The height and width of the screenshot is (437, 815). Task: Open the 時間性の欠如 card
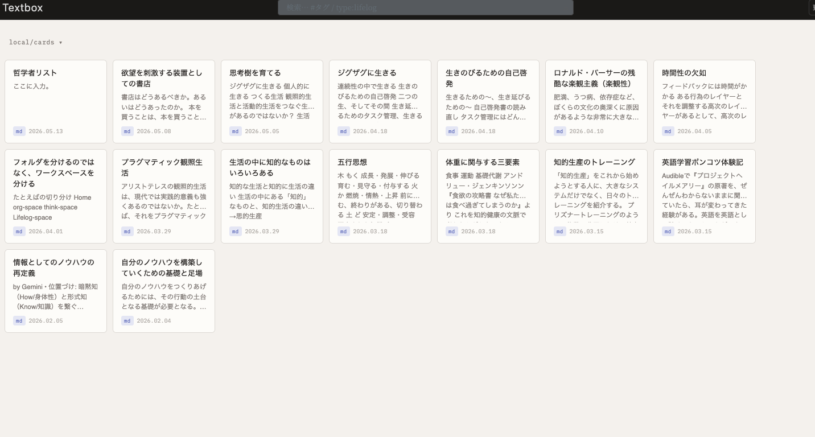(x=705, y=101)
